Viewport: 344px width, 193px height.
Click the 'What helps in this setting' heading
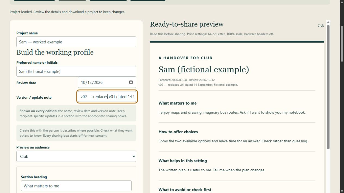click(x=183, y=161)
